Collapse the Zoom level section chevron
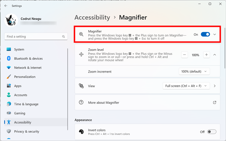 click(214, 55)
